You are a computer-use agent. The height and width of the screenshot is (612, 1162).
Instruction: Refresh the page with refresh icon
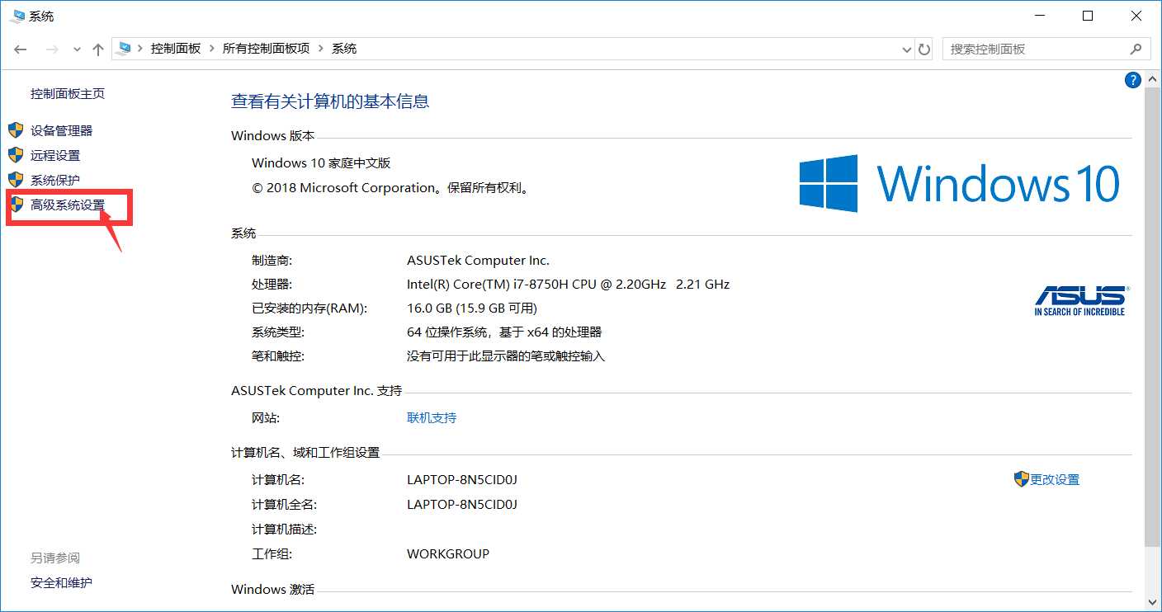coord(925,49)
